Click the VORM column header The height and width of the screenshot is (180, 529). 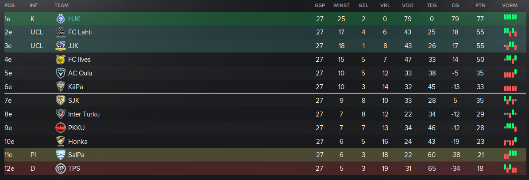click(x=510, y=5)
